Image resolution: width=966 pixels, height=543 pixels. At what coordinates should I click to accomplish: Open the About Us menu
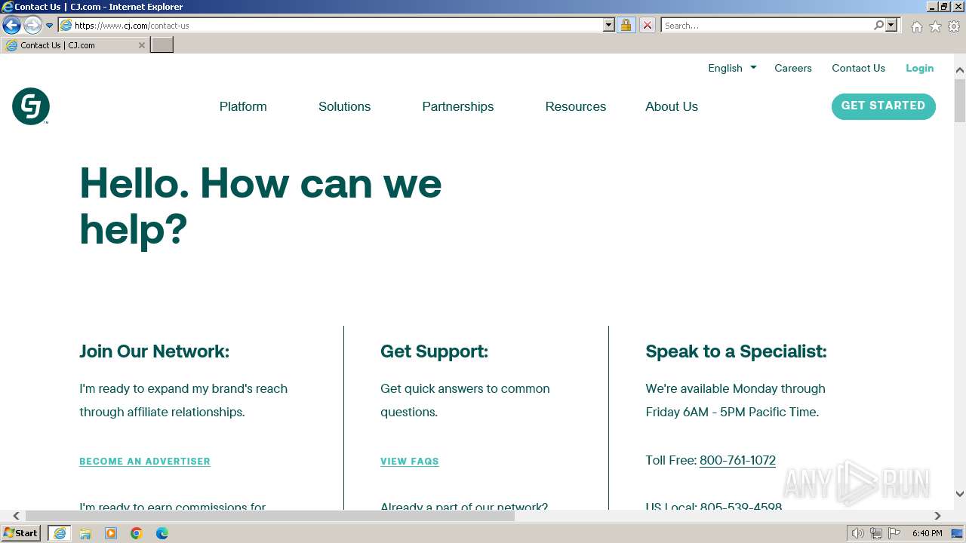[x=672, y=106]
